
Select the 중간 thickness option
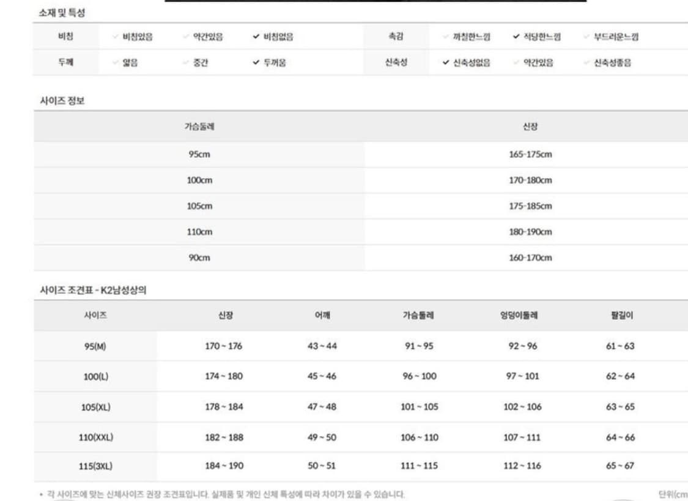tap(196, 62)
